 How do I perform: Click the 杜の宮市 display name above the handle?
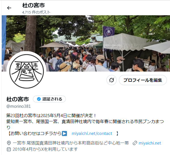(x=18, y=99)
